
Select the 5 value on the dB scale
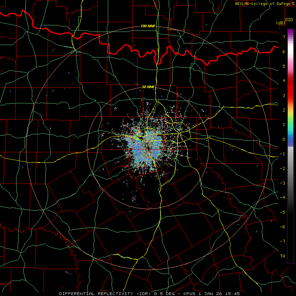[284, 66]
